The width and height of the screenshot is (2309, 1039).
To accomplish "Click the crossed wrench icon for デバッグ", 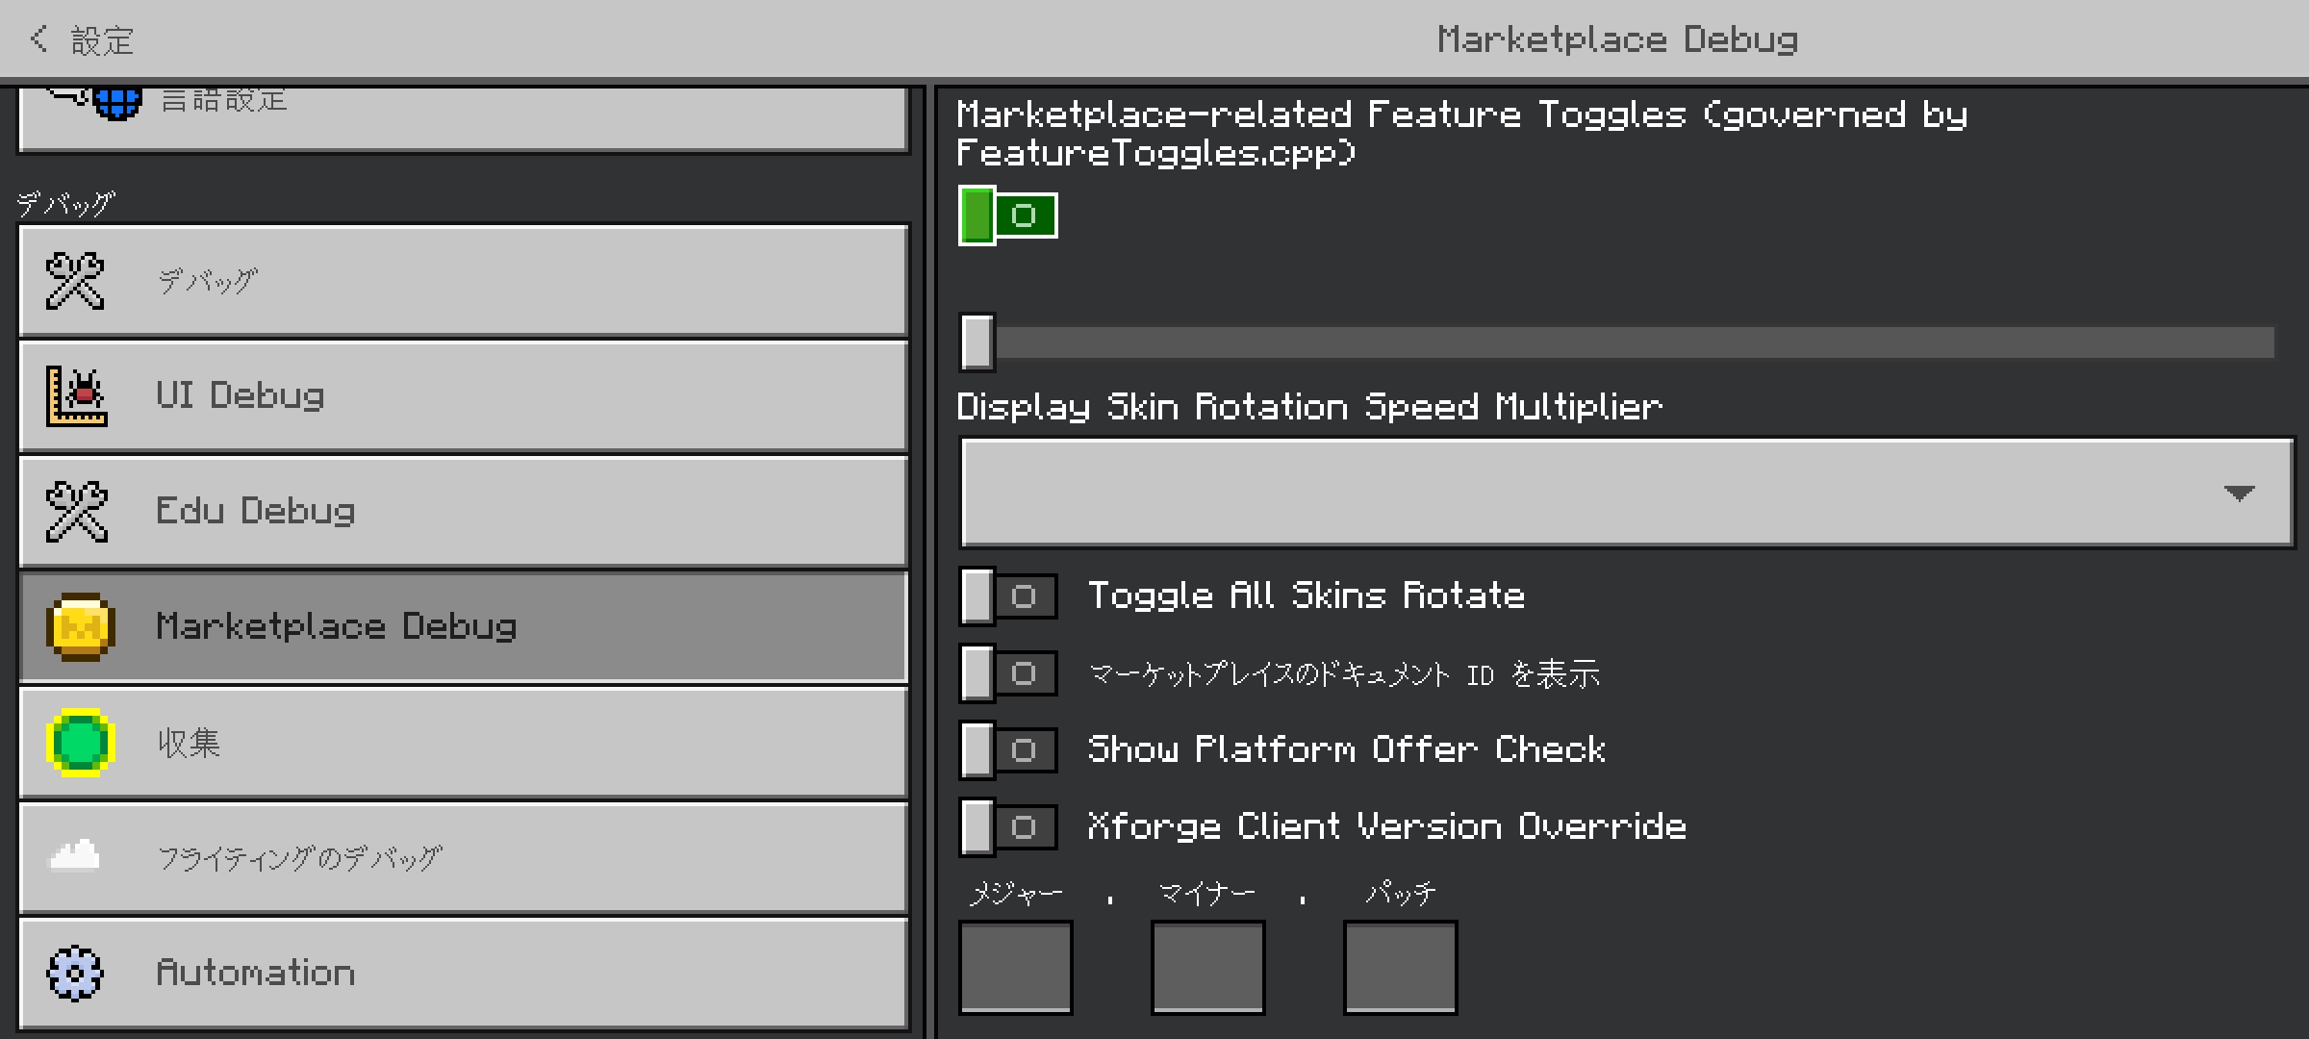I will [75, 281].
